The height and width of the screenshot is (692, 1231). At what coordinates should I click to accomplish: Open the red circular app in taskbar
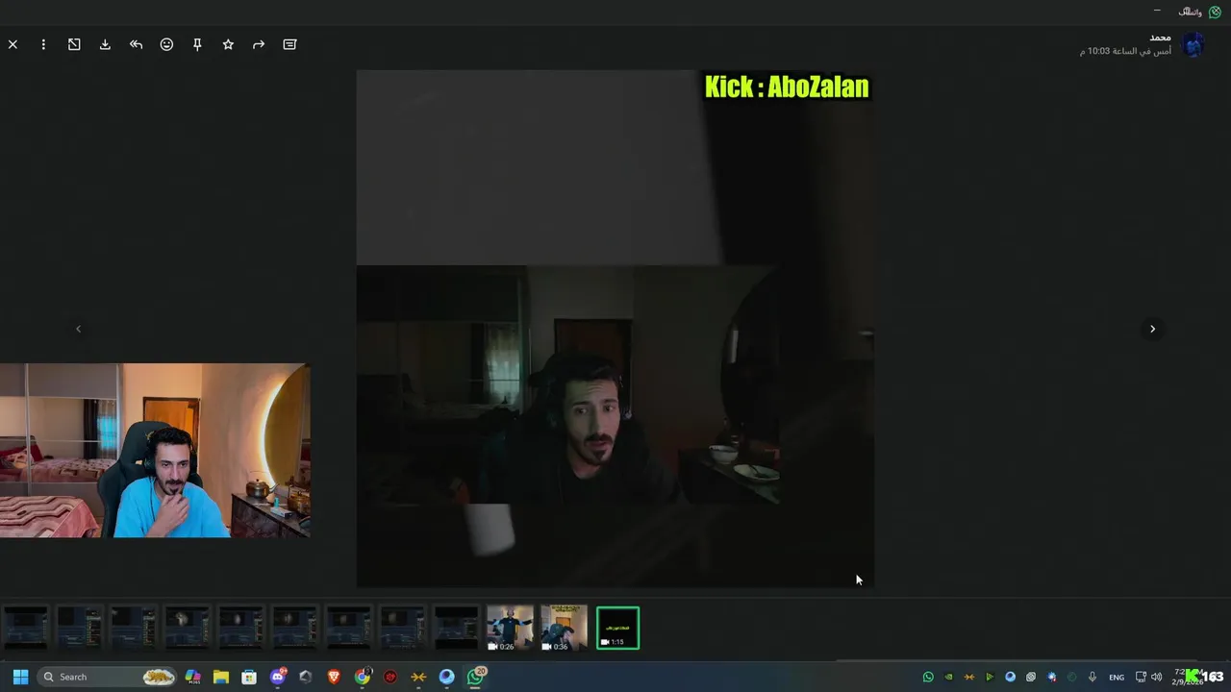[390, 677]
